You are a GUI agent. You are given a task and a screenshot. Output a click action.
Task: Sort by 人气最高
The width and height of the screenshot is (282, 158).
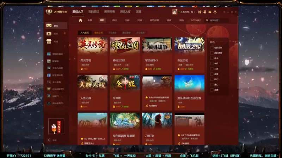pyautogui.click(x=85, y=33)
